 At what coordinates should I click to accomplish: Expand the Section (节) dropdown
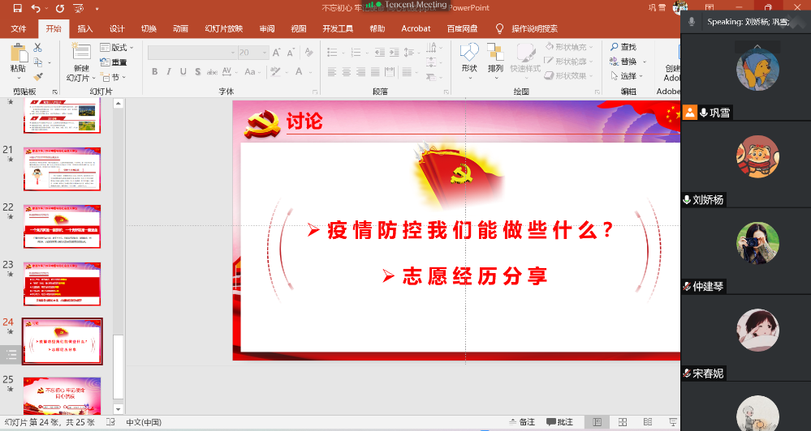pyautogui.click(x=114, y=77)
